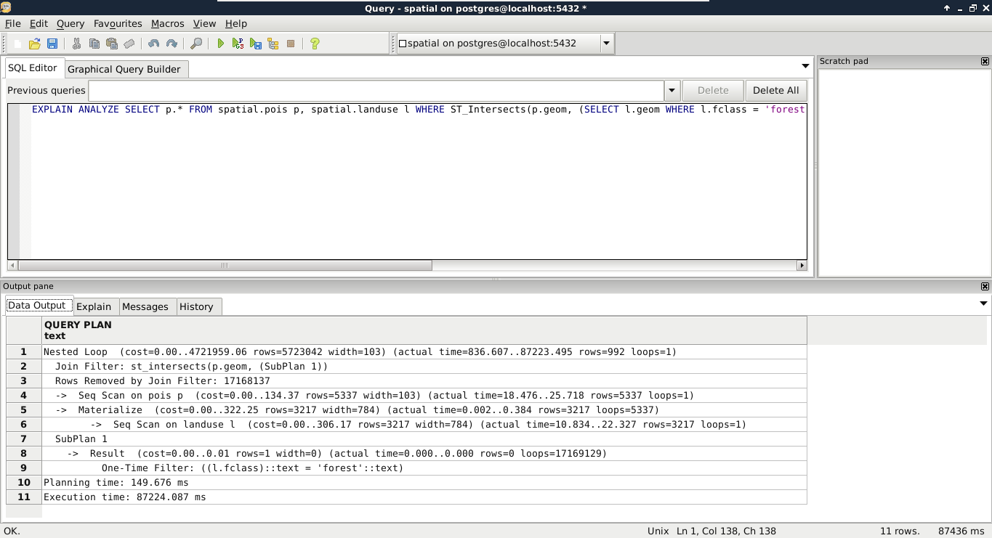
Task: Redo the last undone edit
Action: click(172, 44)
